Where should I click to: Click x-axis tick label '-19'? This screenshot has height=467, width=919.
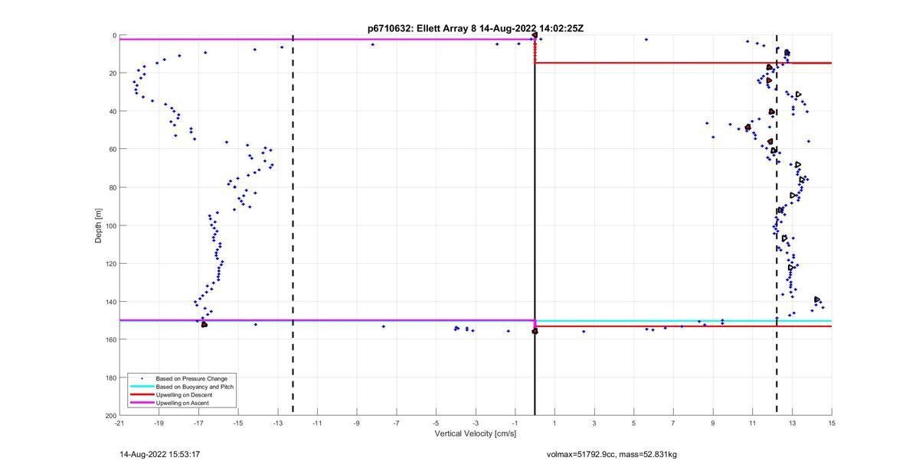159,423
